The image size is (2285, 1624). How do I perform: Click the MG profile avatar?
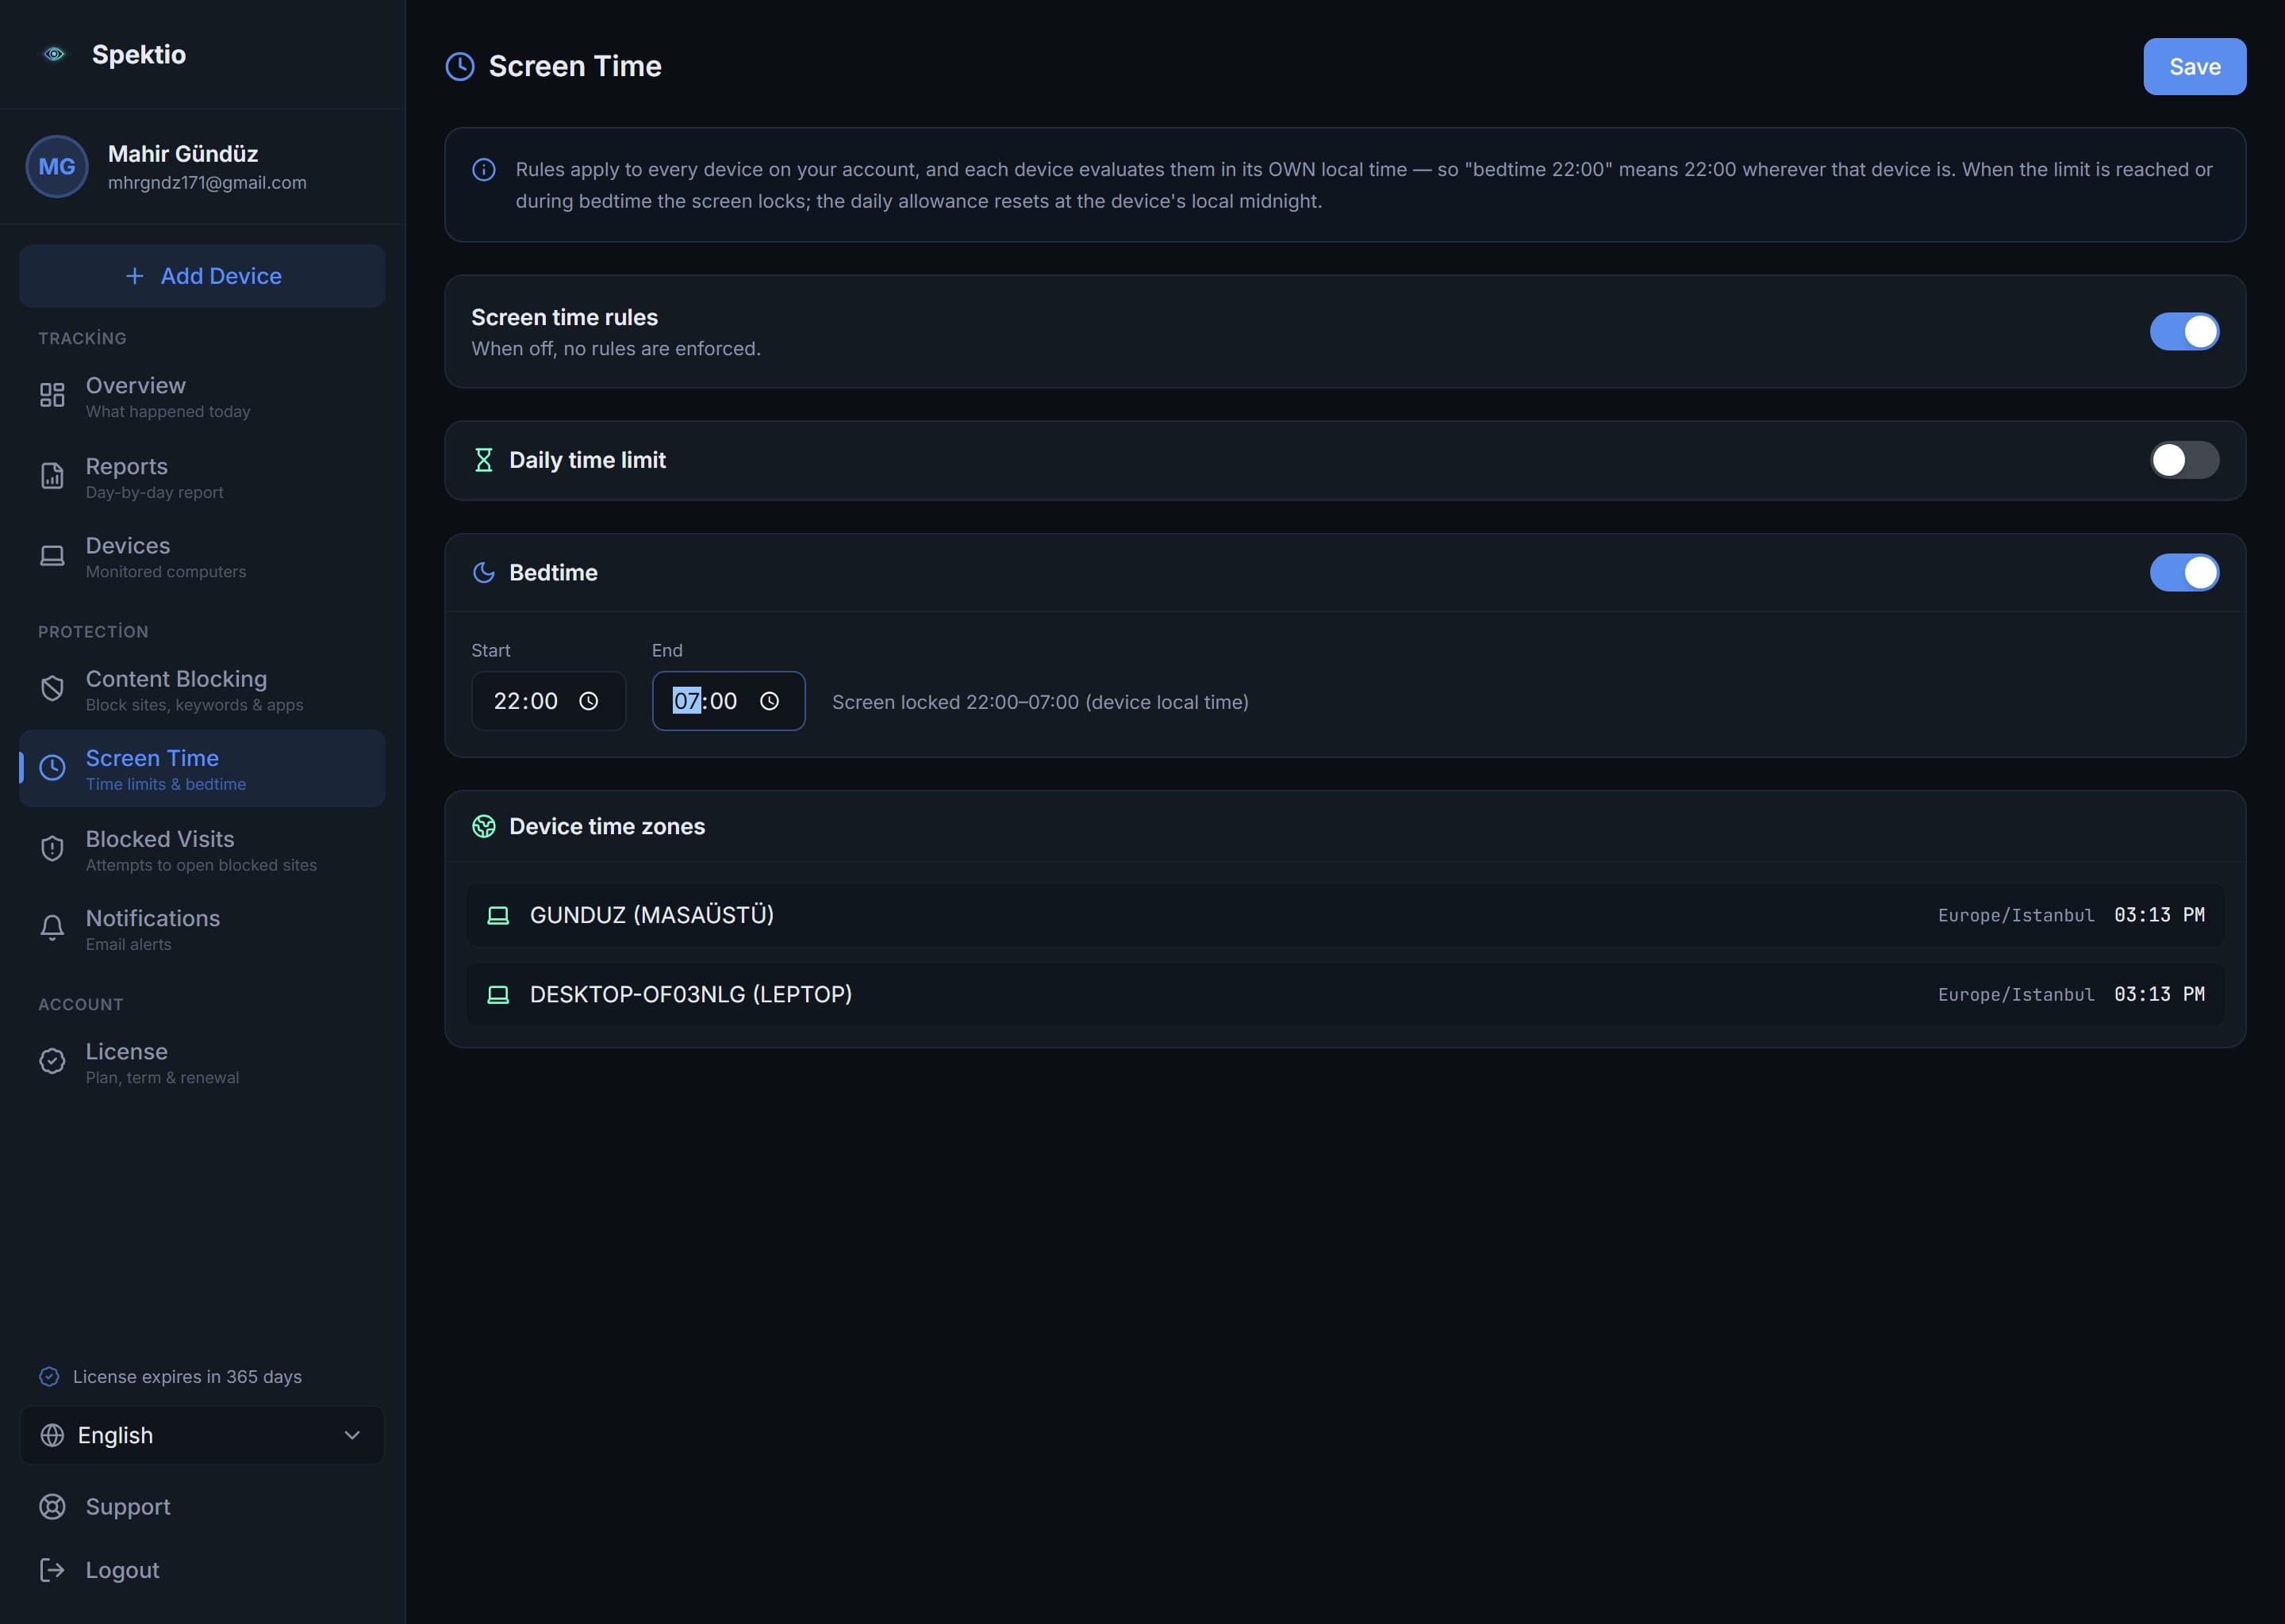[x=56, y=166]
